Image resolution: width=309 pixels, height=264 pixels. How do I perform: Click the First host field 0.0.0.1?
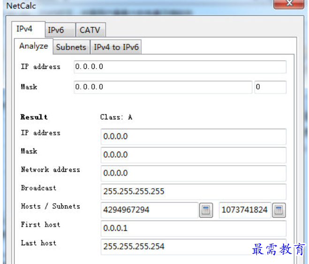(x=194, y=228)
